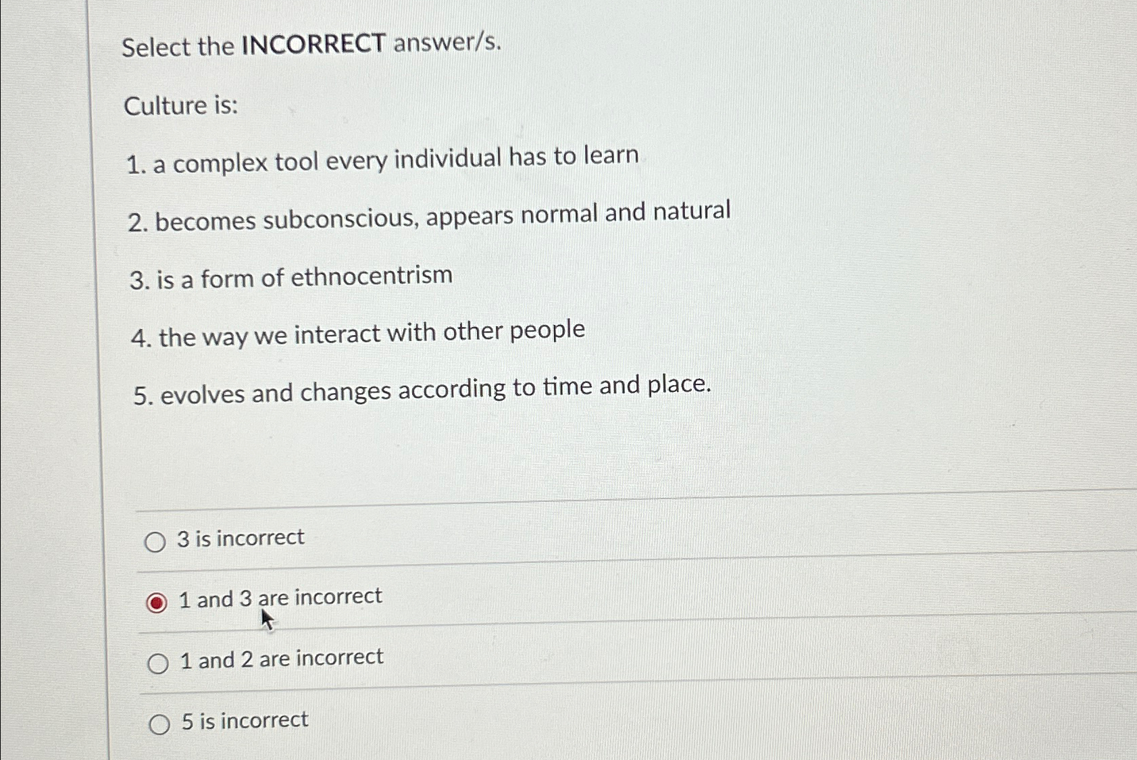This screenshot has width=1137, height=760.
Task: Click the selected answer's filled radio indicator
Action: 157,601
